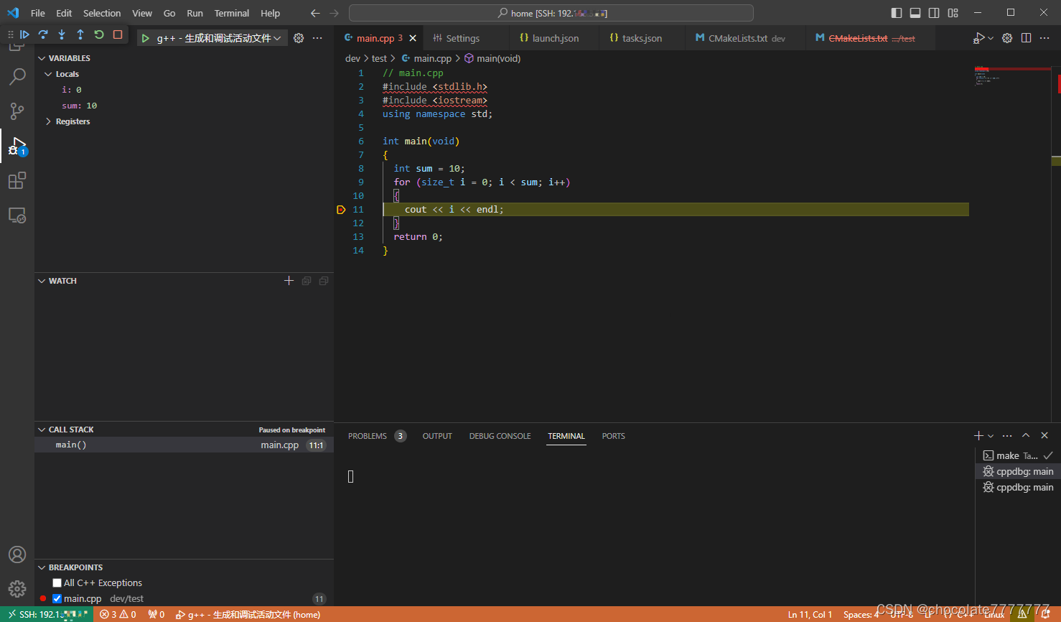Viewport: 1061px width, 622px height.
Task: Enable the All C++ Exceptions checkbox
Action: [x=57, y=582]
